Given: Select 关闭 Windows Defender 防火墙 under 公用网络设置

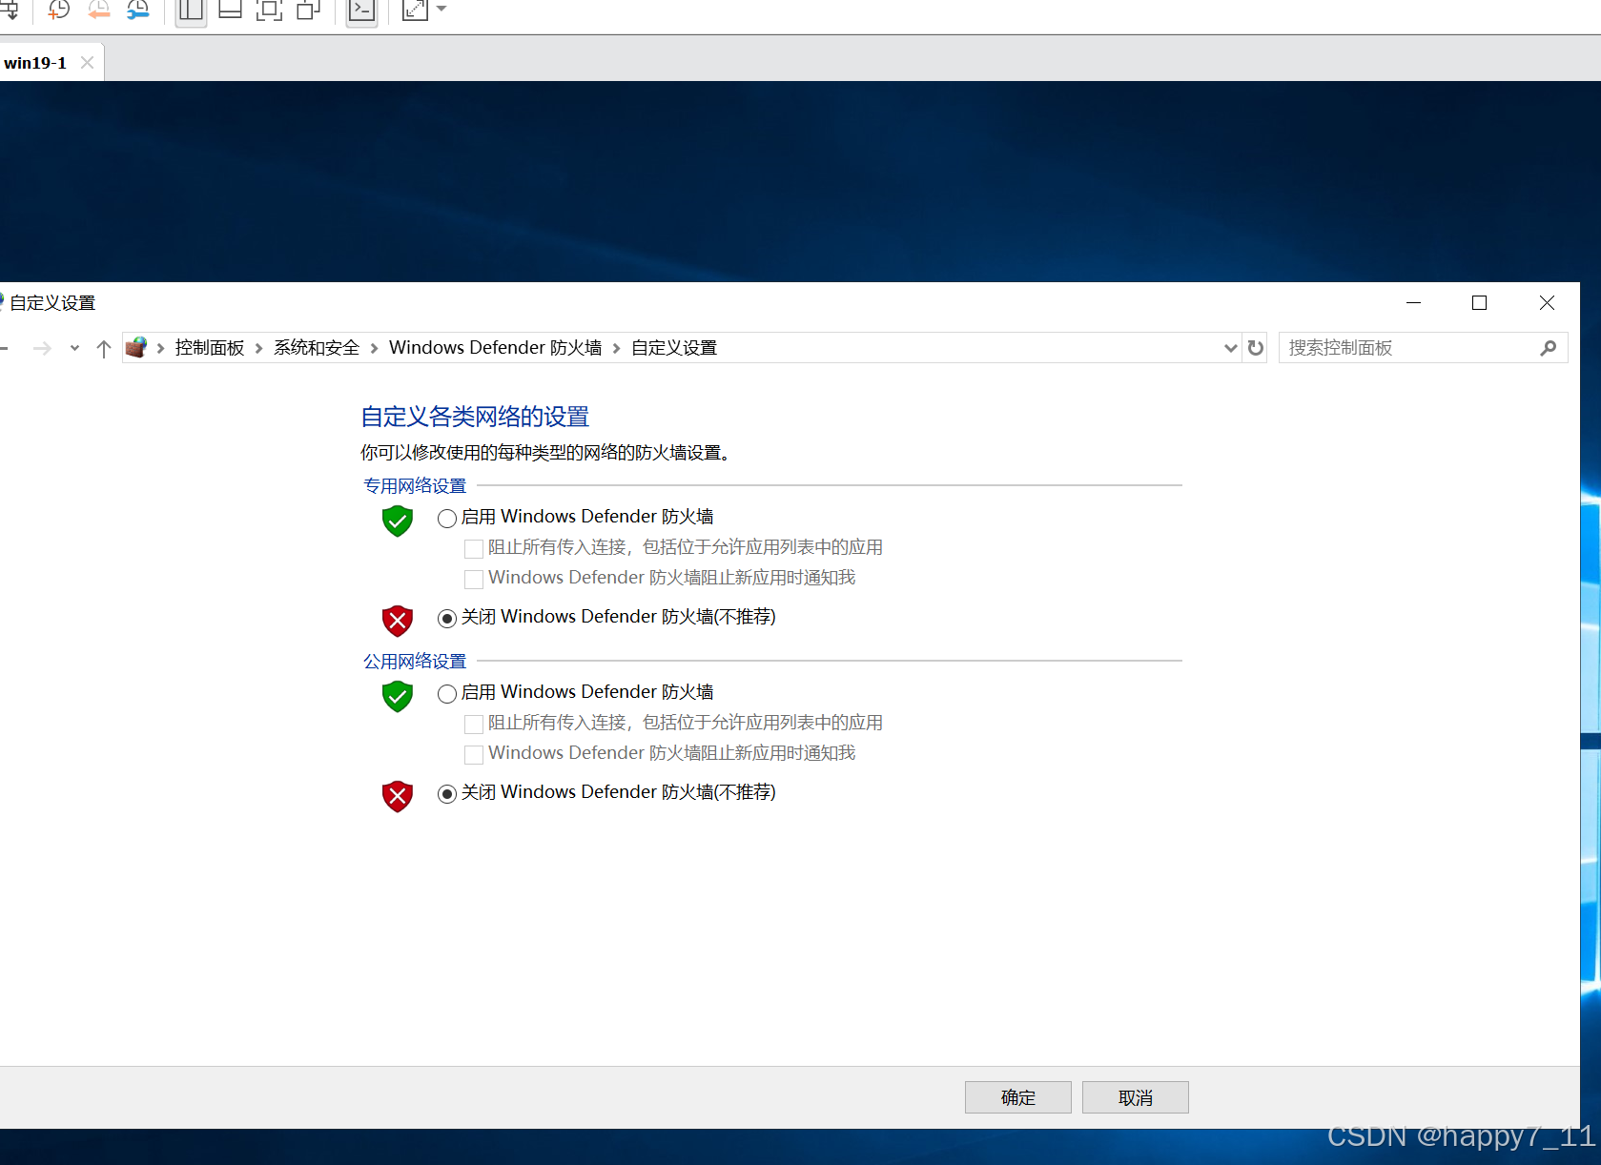Looking at the screenshot, I should point(447,794).
